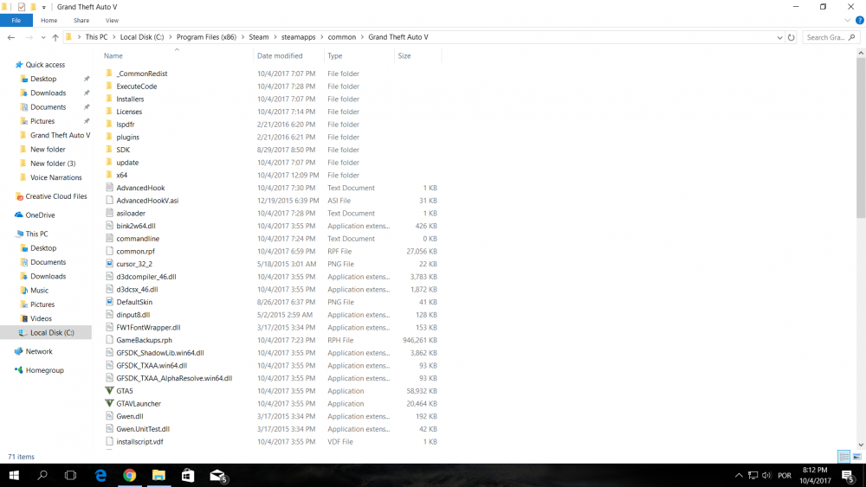Click Properties icon in quick access toolbar
This screenshot has width=866, height=487.
point(21,7)
